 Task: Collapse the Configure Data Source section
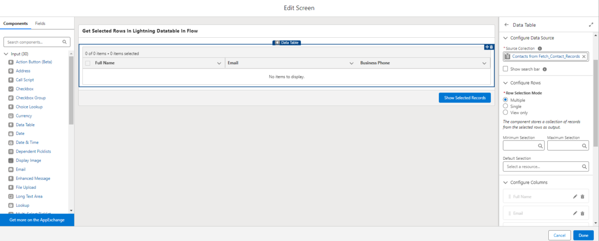point(506,38)
